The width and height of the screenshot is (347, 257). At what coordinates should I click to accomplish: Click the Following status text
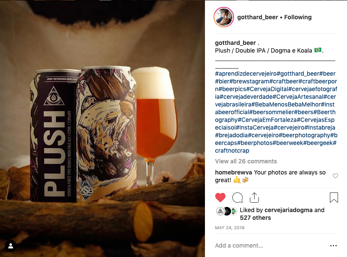pyautogui.click(x=298, y=17)
